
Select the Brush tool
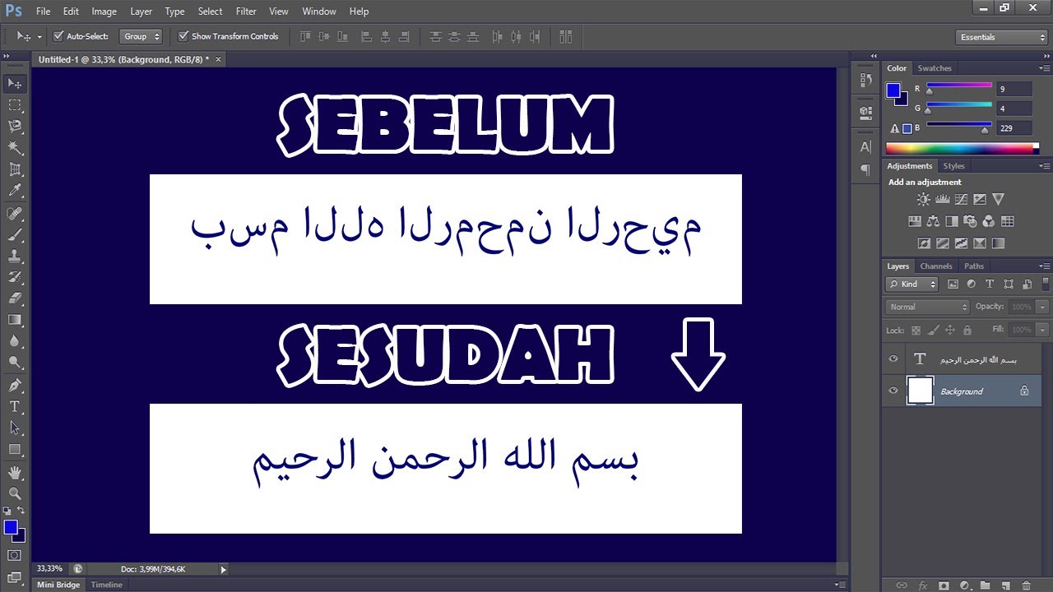coord(15,235)
